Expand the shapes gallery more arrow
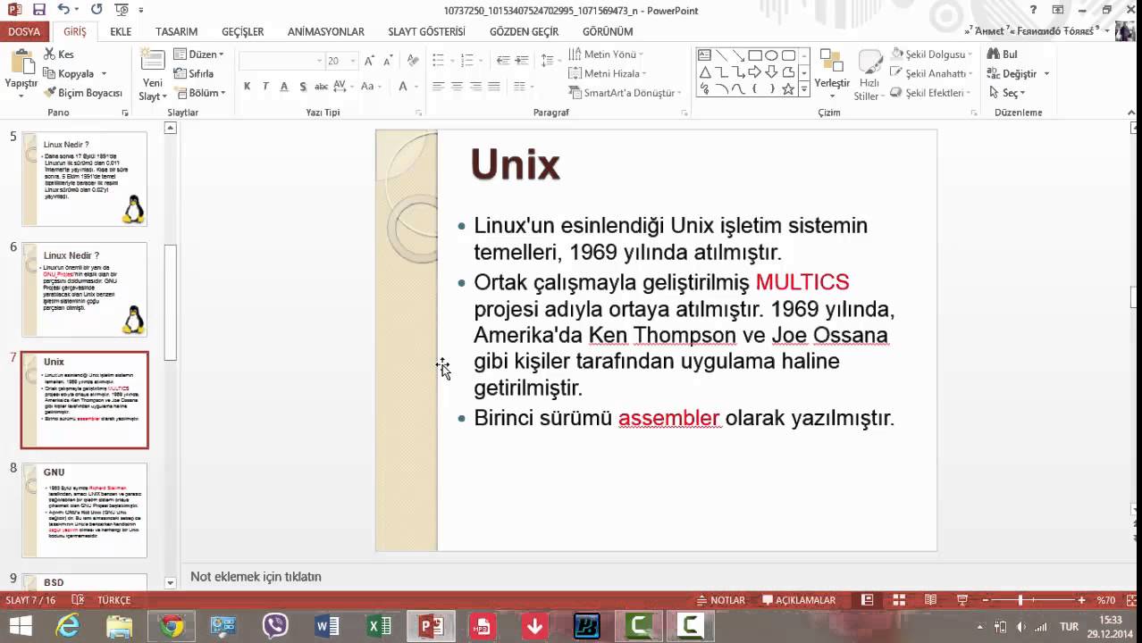Screen dimensions: 1142x643 point(805,89)
